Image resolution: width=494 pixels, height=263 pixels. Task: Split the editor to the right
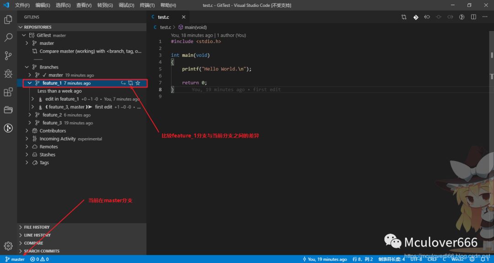473,17
